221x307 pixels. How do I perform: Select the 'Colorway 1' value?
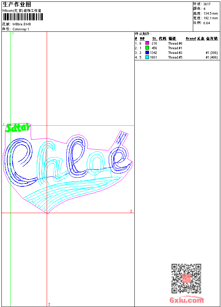click(21, 29)
